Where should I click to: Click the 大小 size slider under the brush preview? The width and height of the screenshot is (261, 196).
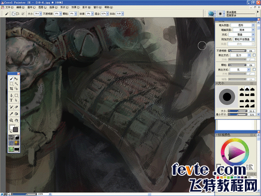[238, 111]
